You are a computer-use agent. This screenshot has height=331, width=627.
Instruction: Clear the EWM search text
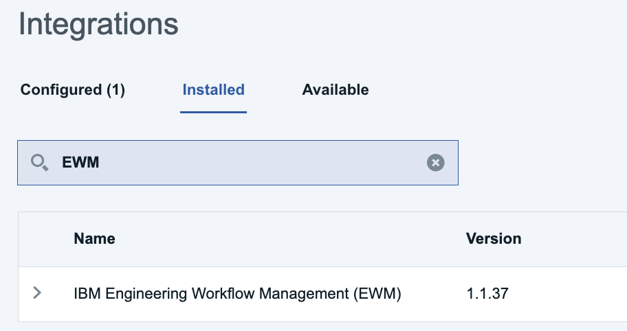pos(435,163)
